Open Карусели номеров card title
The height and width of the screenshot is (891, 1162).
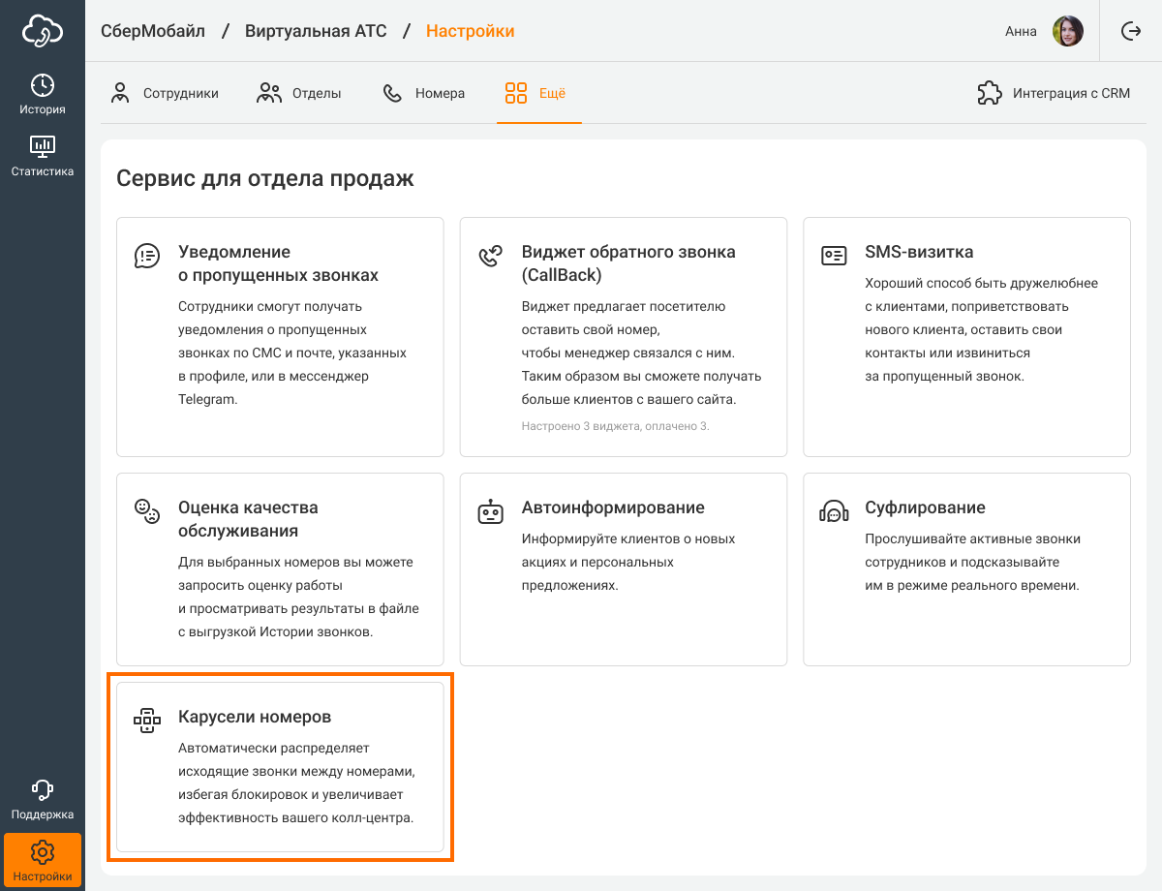click(255, 717)
